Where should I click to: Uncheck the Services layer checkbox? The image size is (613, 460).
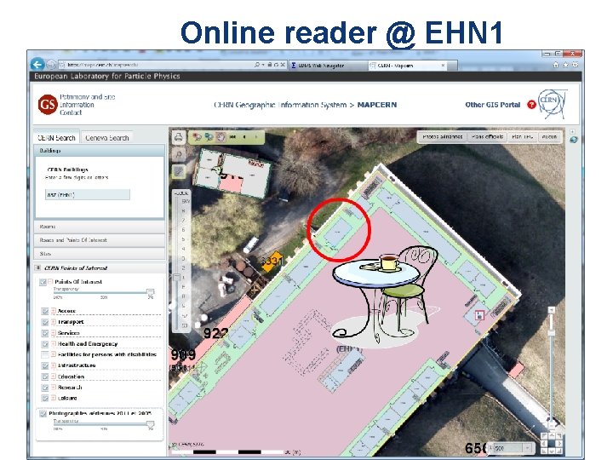(x=45, y=333)
